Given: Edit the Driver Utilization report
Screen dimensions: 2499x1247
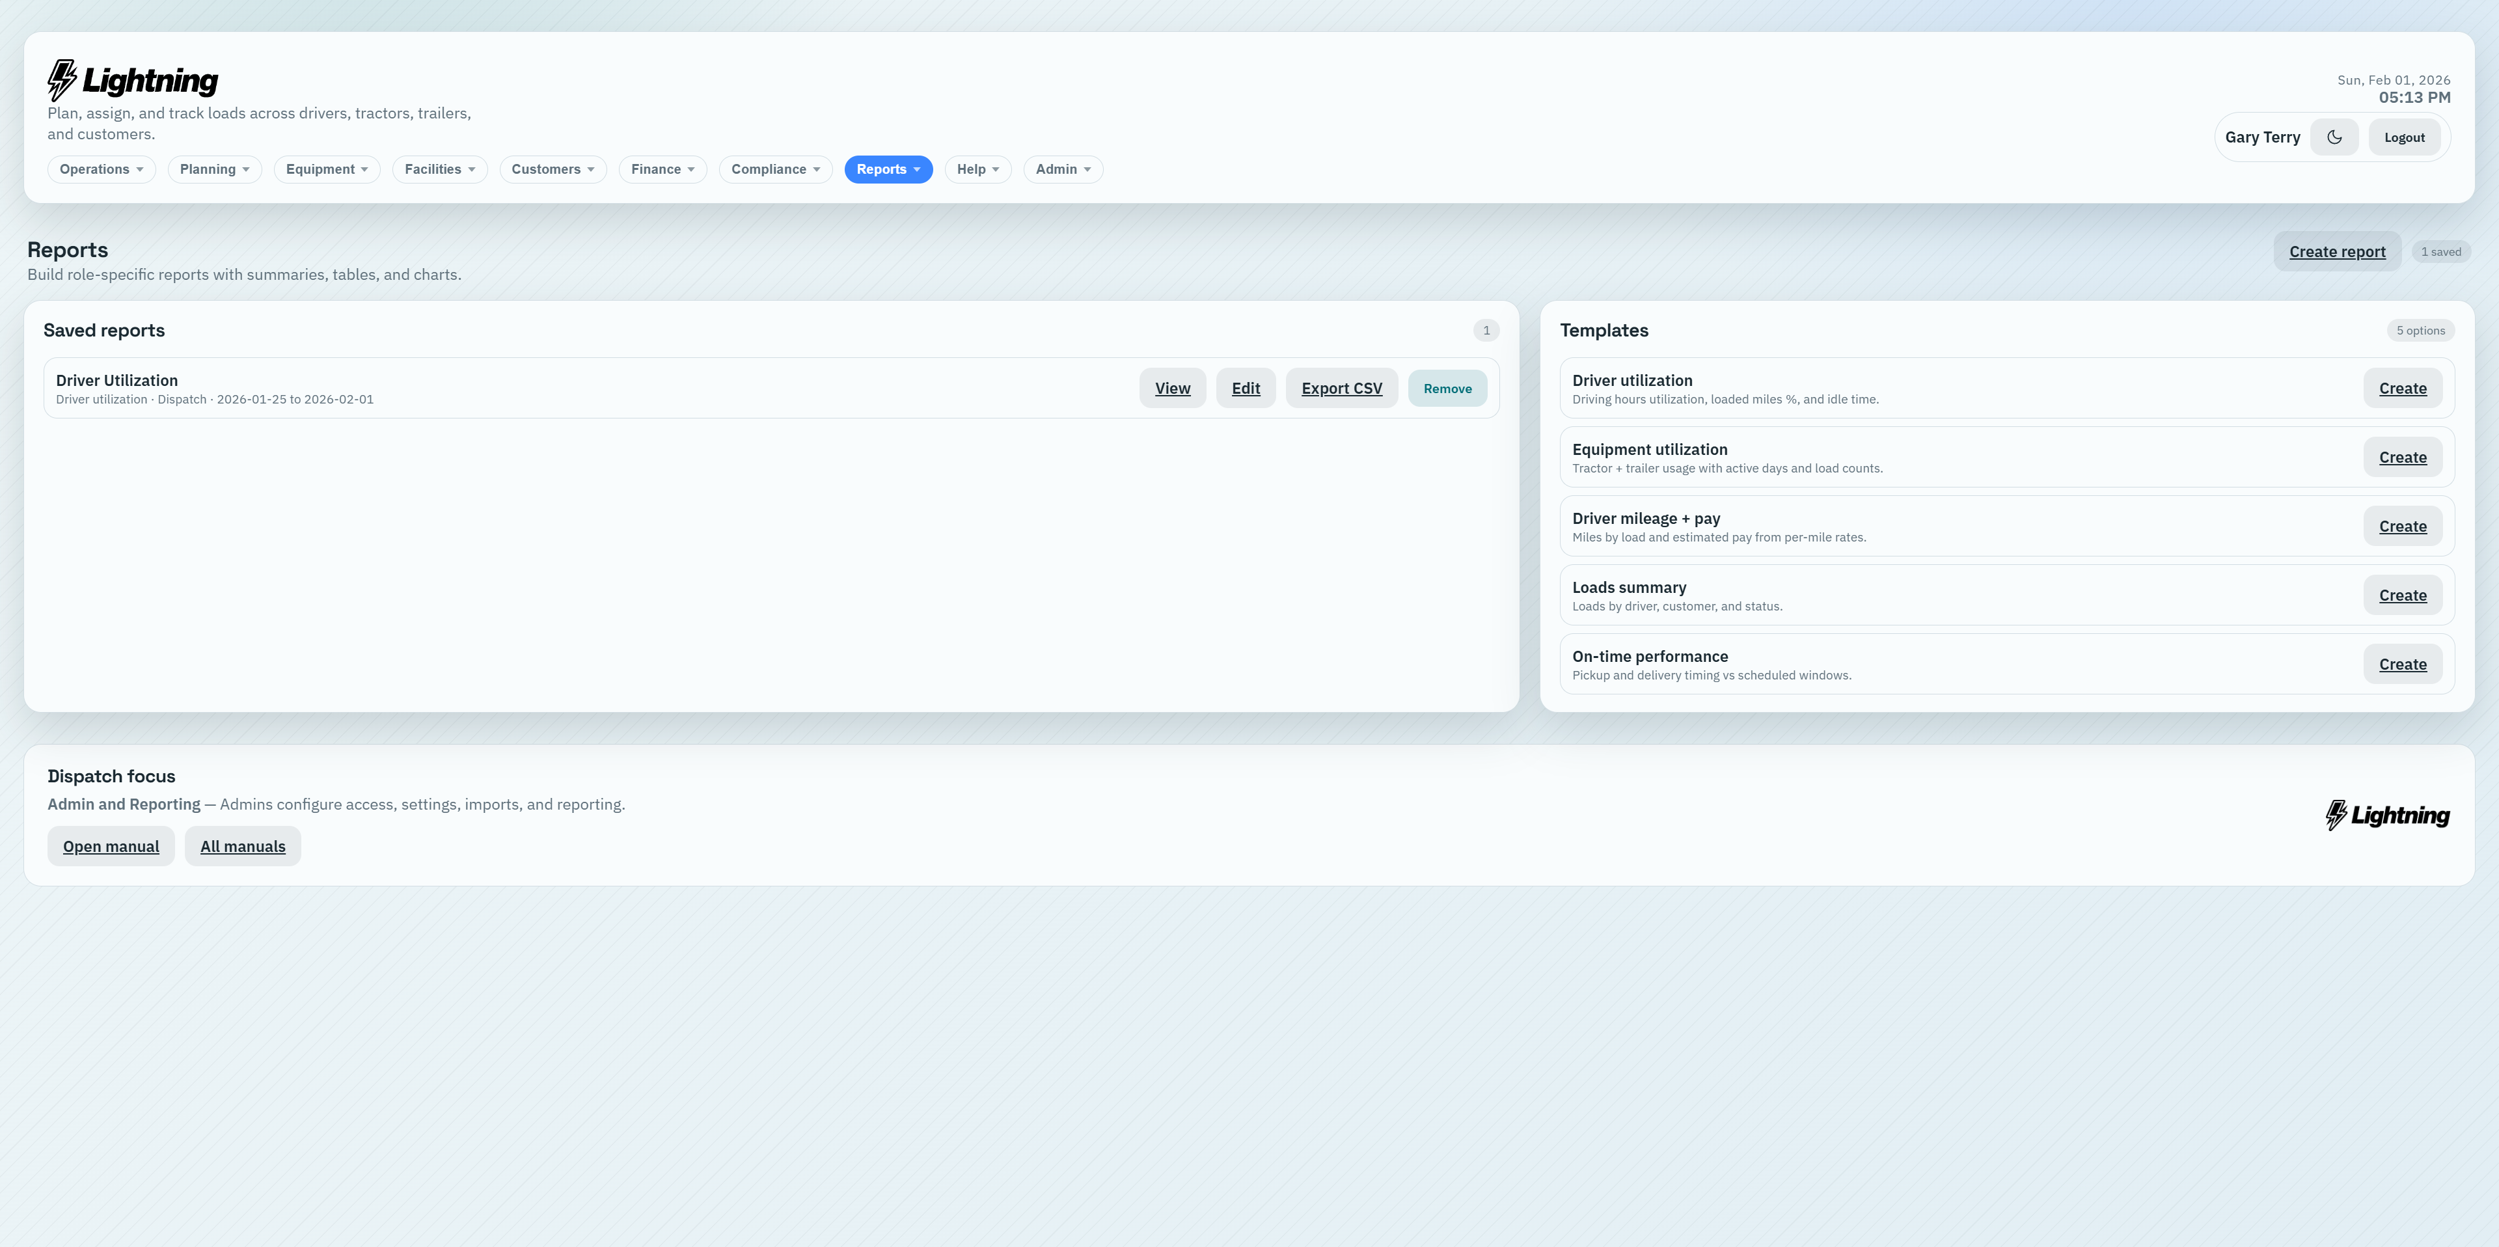Looking at the screenshot, I should (x=1246, y=388).
